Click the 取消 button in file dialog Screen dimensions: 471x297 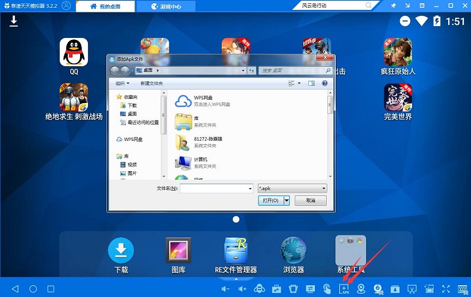(310, 201)
